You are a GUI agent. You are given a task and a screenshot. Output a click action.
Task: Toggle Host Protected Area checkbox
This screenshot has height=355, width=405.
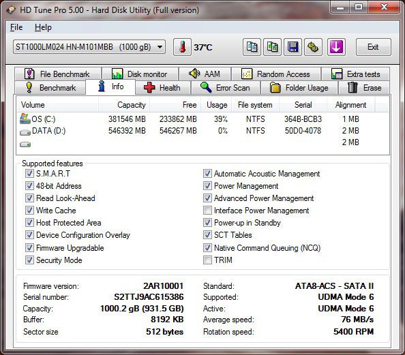[x=29, y=222]
